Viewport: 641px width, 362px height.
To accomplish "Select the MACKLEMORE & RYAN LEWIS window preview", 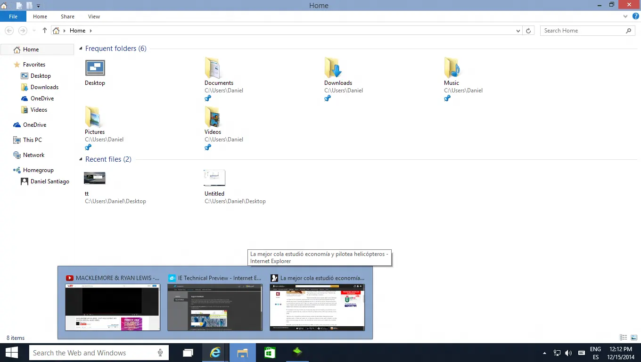I will pyautogui.click(x=113, y=306).
